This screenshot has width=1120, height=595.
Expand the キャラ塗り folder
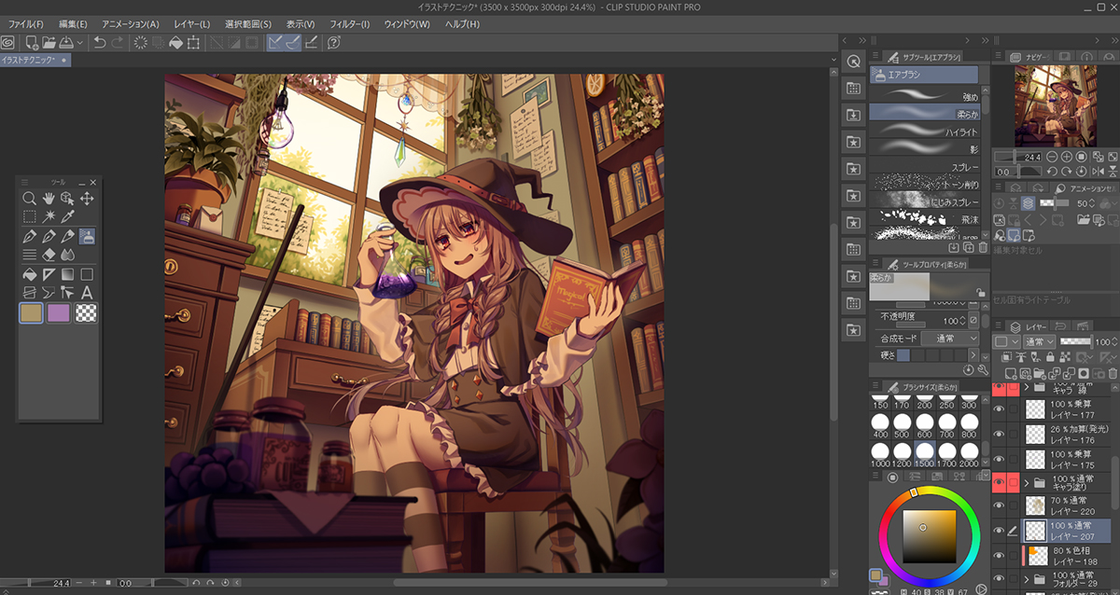[x=1027, y=482]
